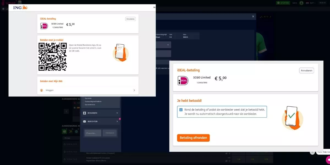This screenshot has width=330, height=165.
Task: Click the phone-in-hand illustration beside the QR code
Action: [x=121, y=52]
